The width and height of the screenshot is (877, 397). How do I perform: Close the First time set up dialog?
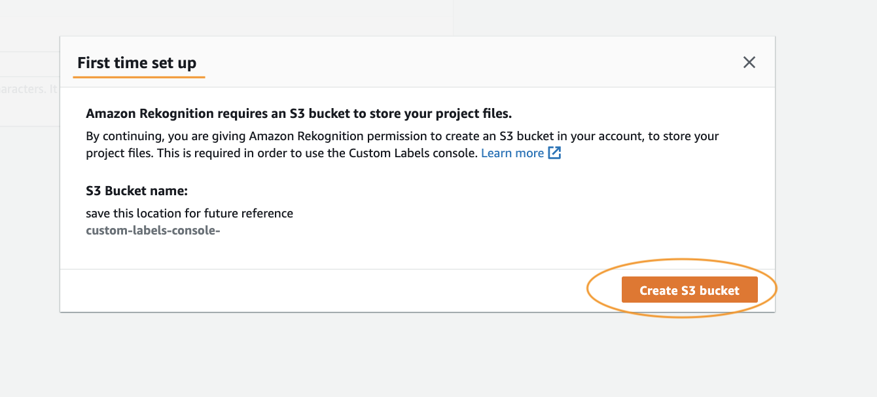point(749,62)
